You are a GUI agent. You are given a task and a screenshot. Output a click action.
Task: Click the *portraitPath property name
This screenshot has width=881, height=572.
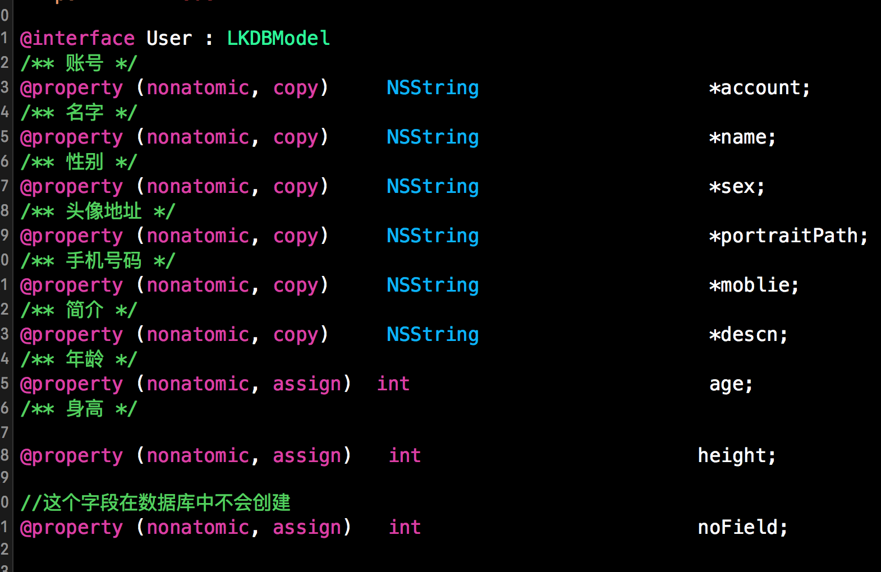pos(788,236)
